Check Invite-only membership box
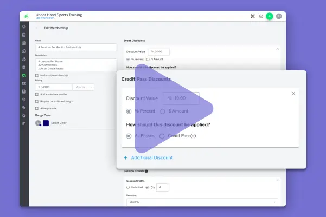The image size is (326, 217). pyautogui.click(x=37, y=76)
